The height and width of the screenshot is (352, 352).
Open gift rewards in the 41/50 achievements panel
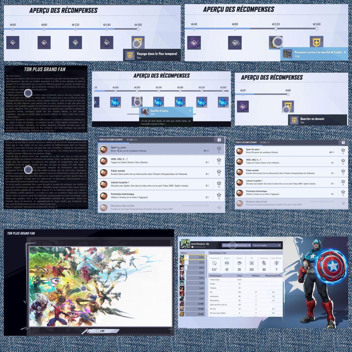219,140
